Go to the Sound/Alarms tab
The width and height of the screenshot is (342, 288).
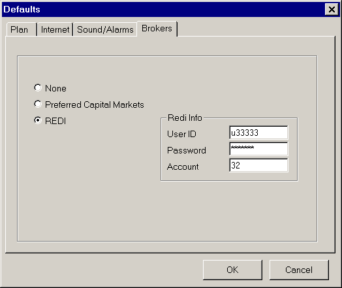(105, 29)
